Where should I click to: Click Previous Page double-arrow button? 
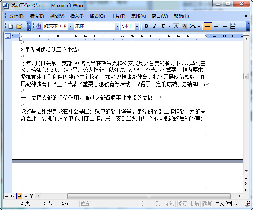coord(246,177)
